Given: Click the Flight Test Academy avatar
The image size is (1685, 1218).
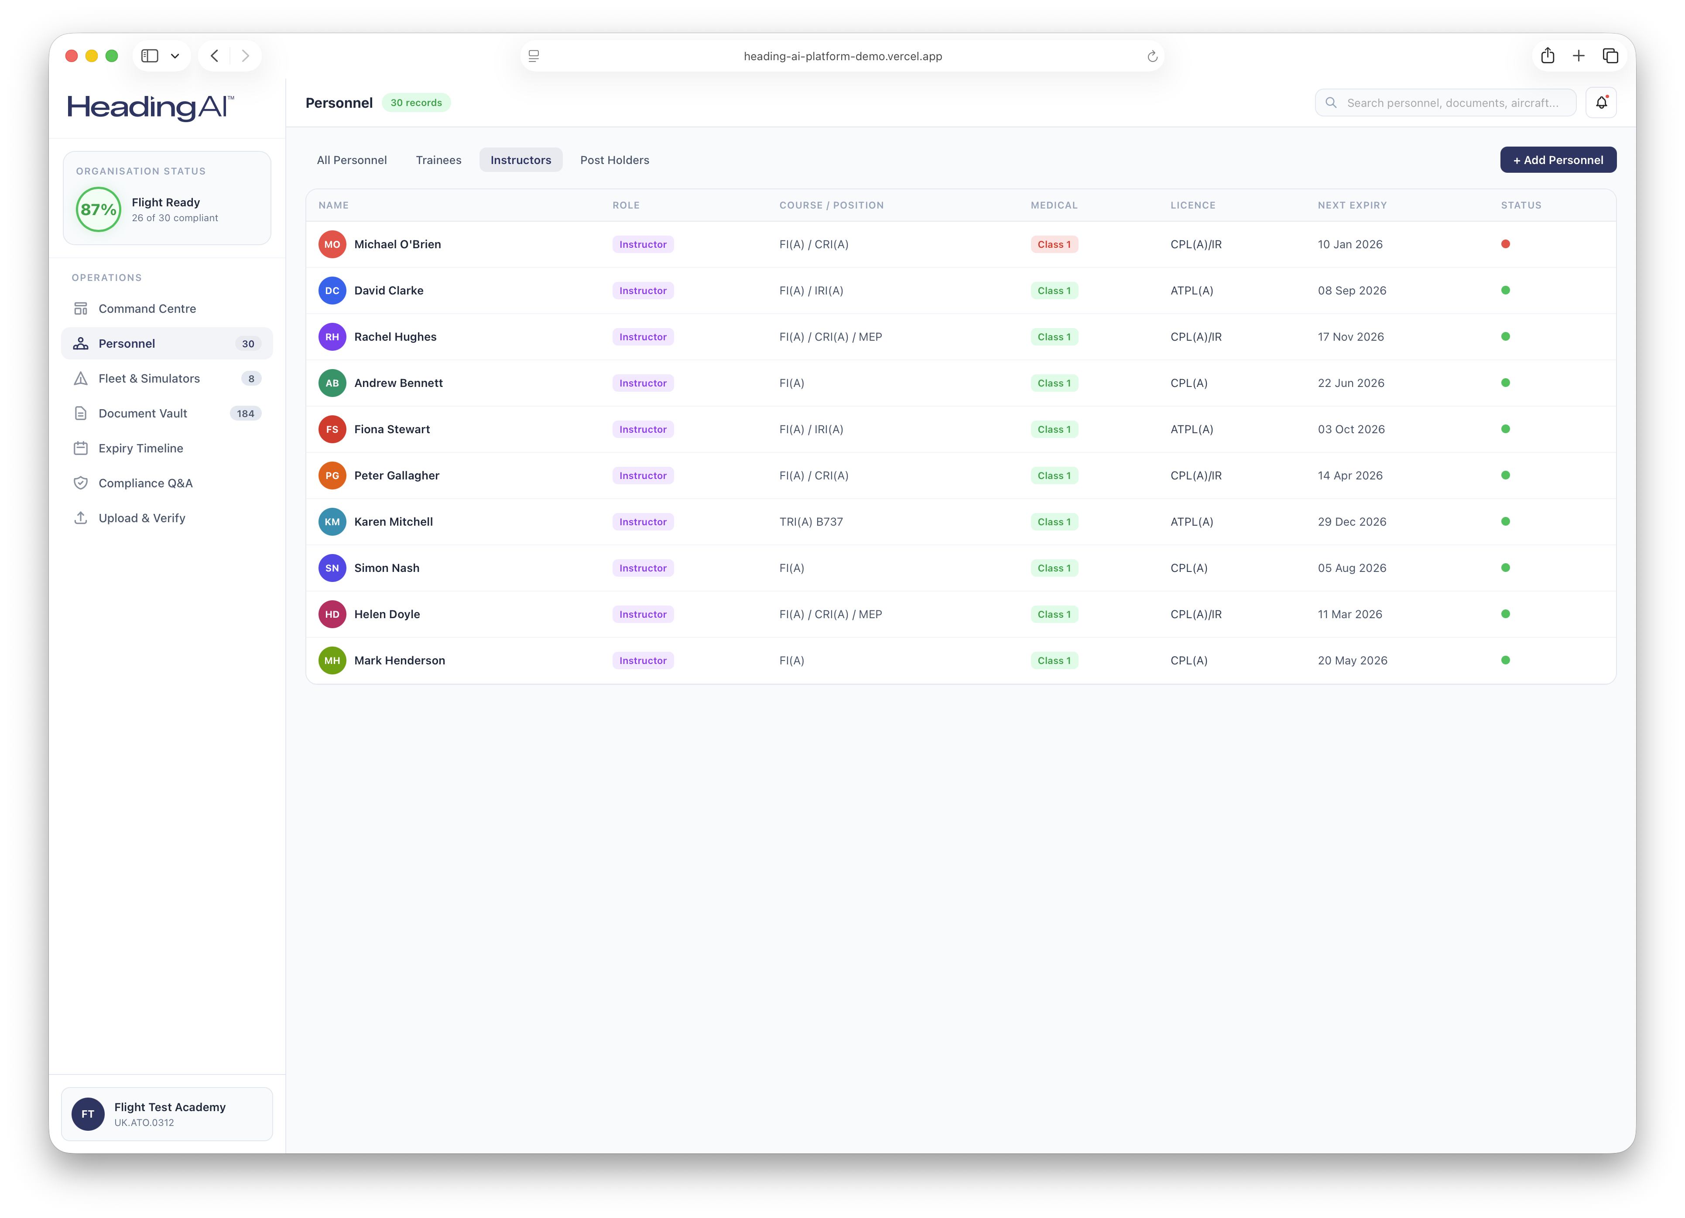Looking at the screenshot, I should 88,1114.
